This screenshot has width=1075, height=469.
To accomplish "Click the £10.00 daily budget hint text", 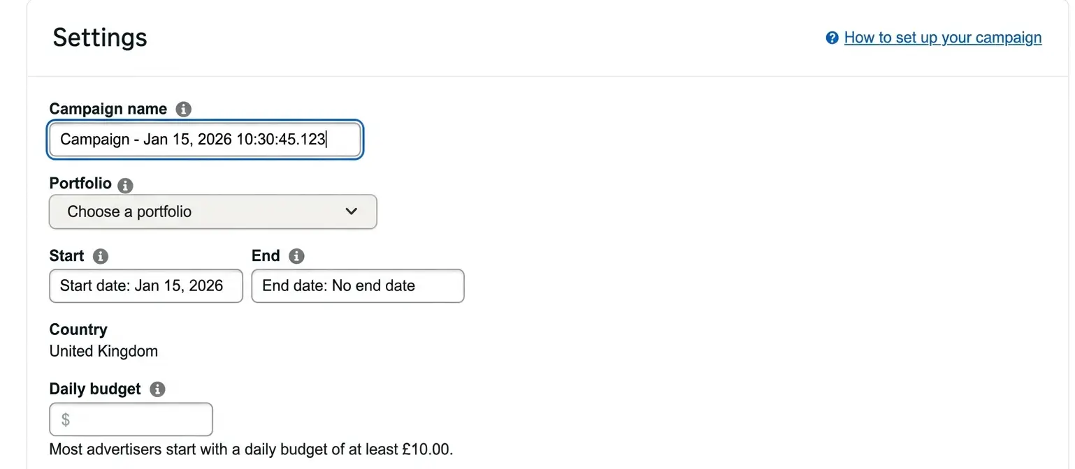I will tap(250, 449).
